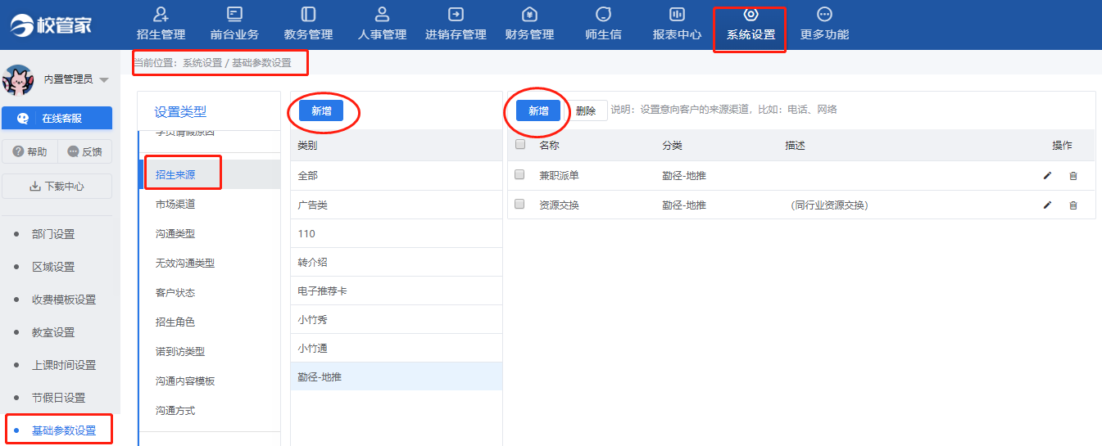Open 更多功能 in top navigation

point(824,24)
